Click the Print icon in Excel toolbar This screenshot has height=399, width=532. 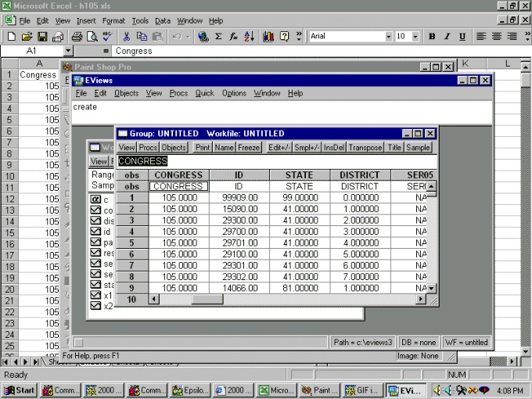77,36
